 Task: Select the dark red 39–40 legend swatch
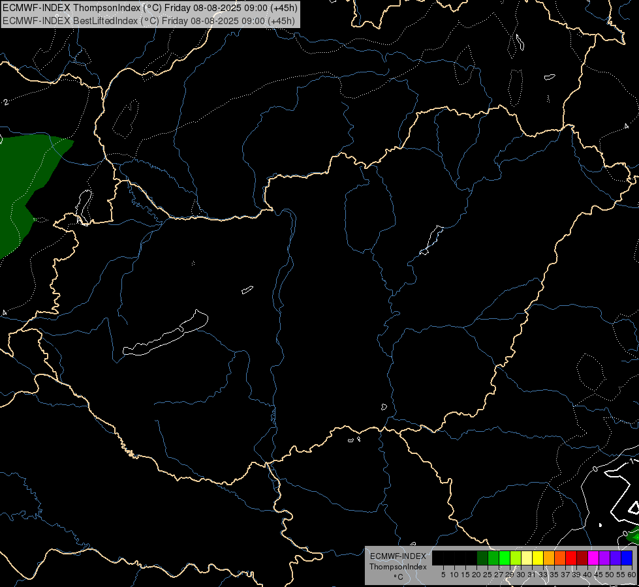(582, 558)
